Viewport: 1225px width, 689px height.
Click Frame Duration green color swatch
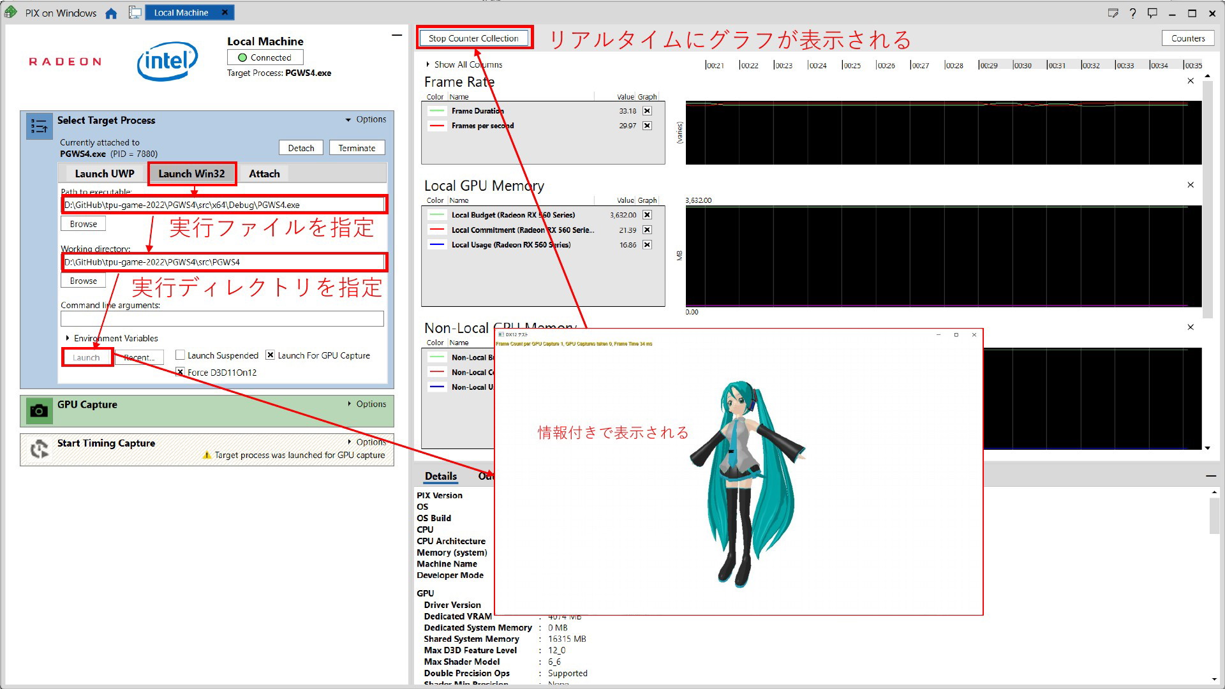437,111
